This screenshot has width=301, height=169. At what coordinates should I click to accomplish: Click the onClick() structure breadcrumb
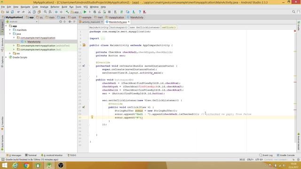tap(169, 27)
